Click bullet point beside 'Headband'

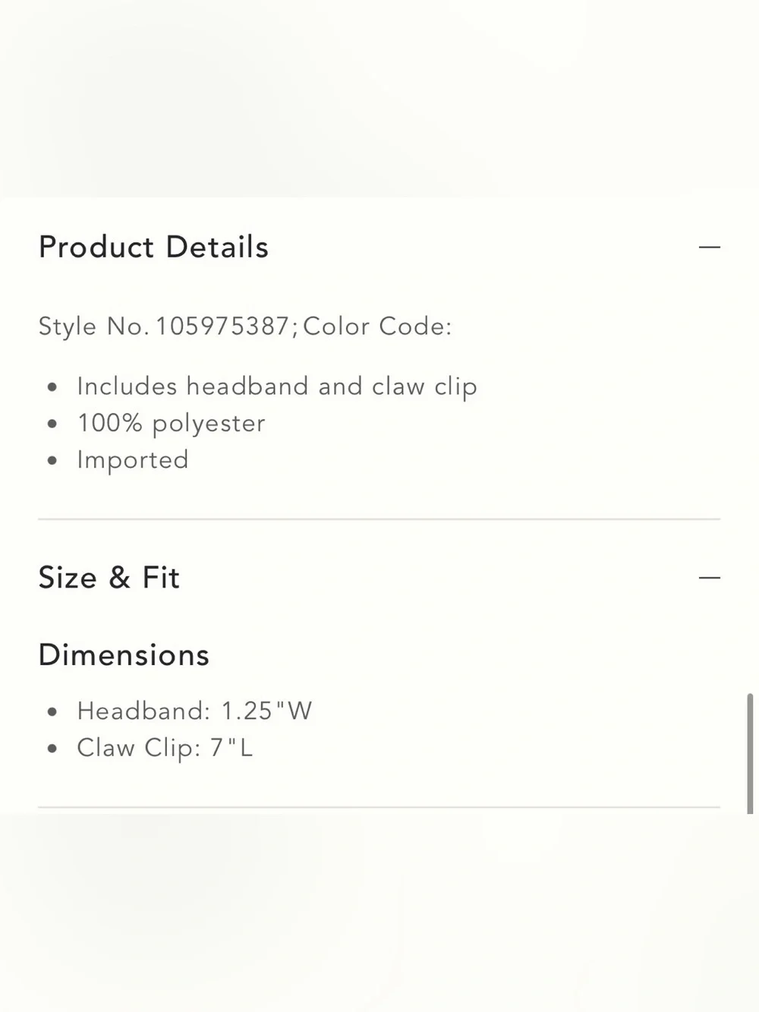tap(52, 712)
